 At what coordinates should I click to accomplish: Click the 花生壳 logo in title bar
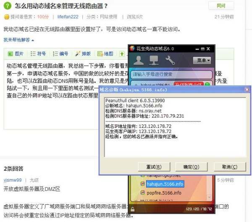[132, 48]
